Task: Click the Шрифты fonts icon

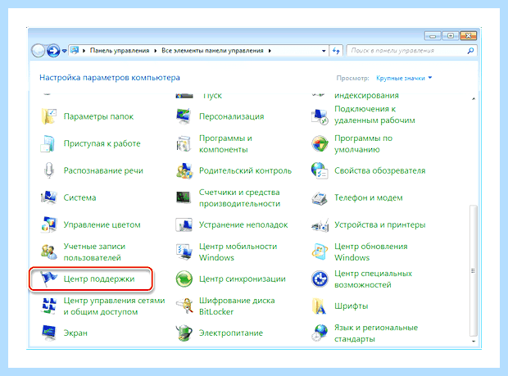Action: click(320, 306)
